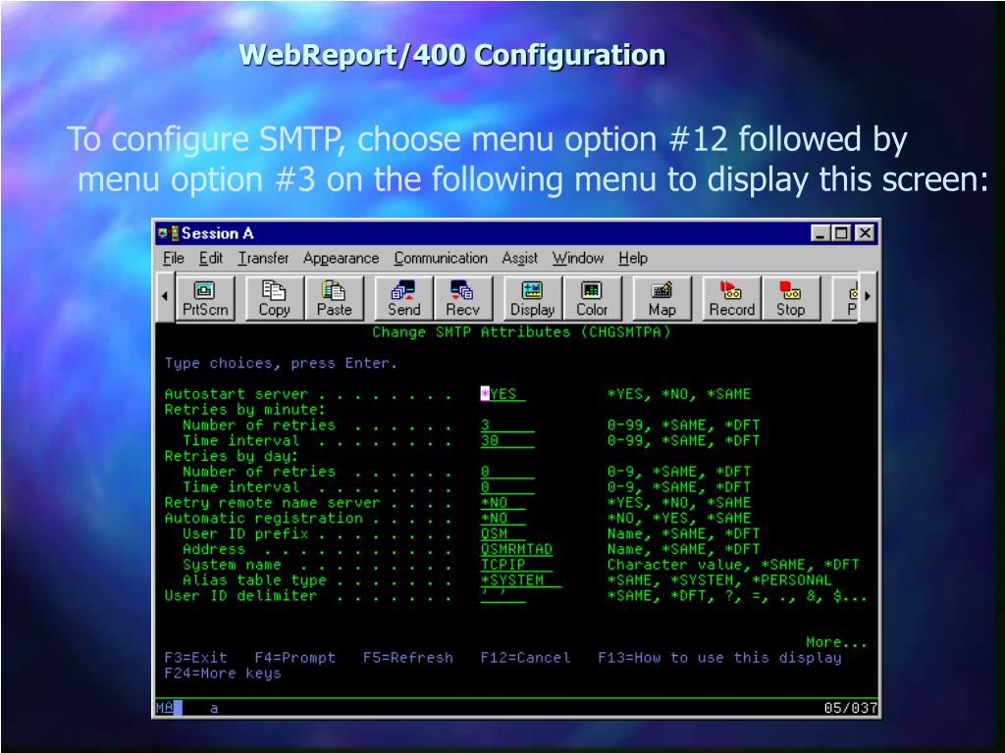Click the Paste toolbar icon
The width and height of the screenshot is (1005, 753).
[x=334, y=298]
